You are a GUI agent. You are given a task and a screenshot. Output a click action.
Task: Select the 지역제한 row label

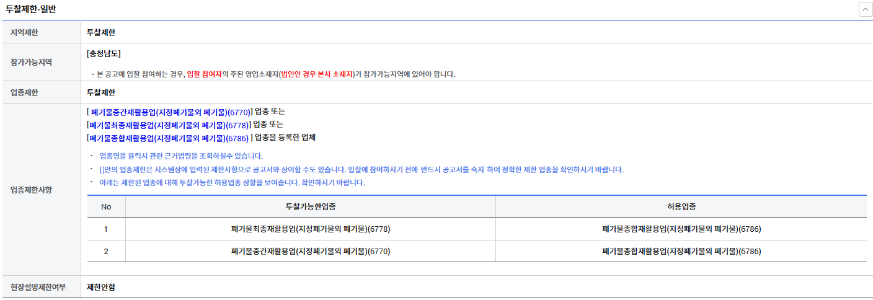click(x=24, y=32)
